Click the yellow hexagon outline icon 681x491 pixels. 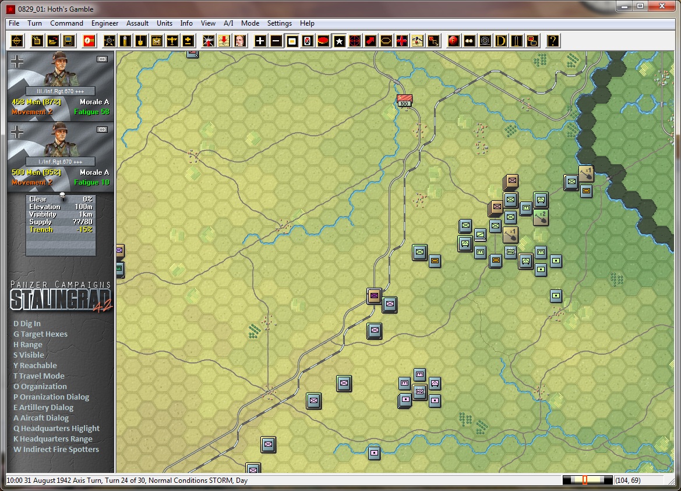[x=386, y=41]
